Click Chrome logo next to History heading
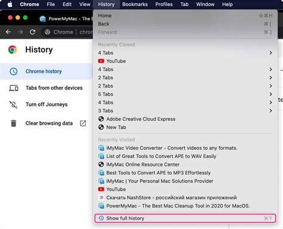 click(x=13, y=49)
